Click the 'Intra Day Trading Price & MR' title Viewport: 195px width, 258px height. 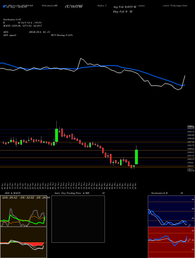click(72, 193)
